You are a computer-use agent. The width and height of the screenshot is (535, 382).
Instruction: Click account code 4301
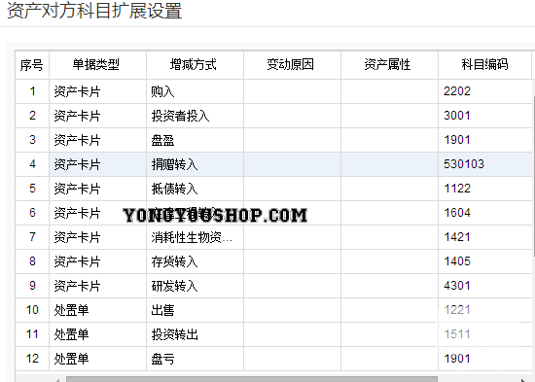pyautogui.click(x=457, y=286)
